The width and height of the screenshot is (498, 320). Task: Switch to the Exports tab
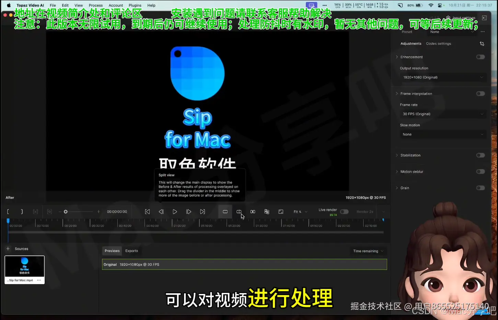132,250
